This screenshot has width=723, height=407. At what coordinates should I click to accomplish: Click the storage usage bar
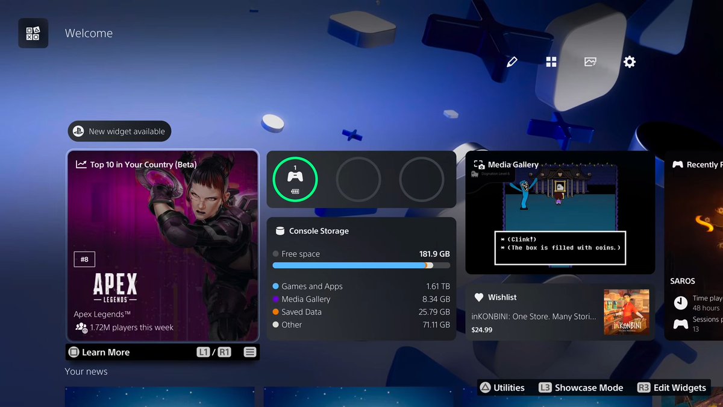point(361,265)
